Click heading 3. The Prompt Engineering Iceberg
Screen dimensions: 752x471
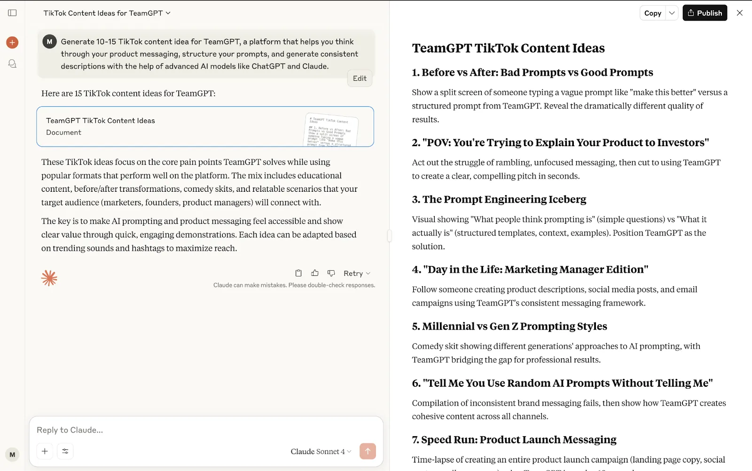coord(499,199)
